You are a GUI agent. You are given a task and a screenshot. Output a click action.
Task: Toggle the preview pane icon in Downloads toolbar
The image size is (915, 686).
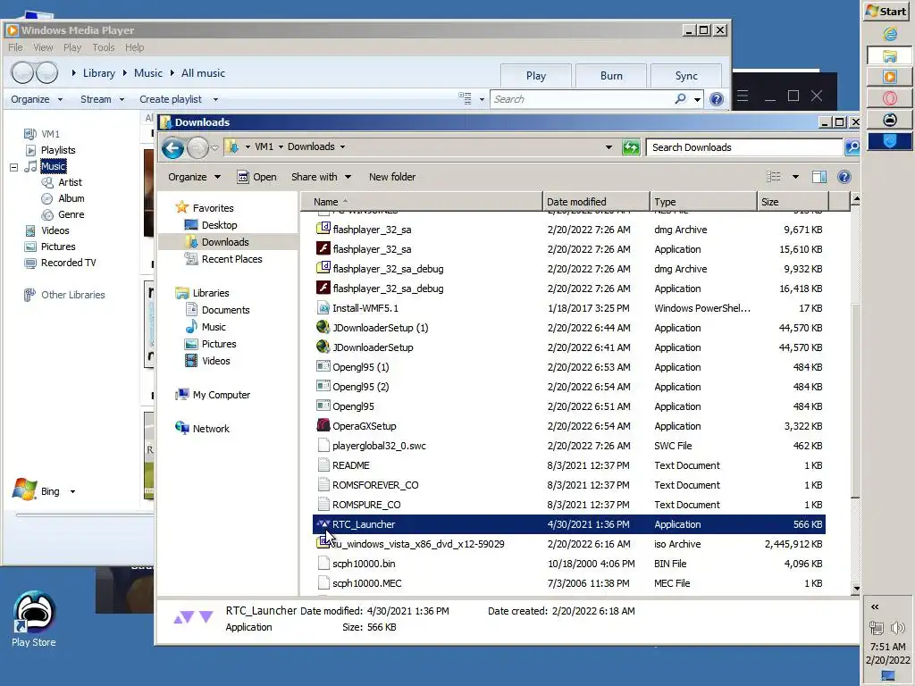819,177
